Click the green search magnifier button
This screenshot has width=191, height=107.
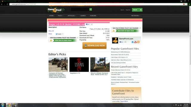(91, 9)
